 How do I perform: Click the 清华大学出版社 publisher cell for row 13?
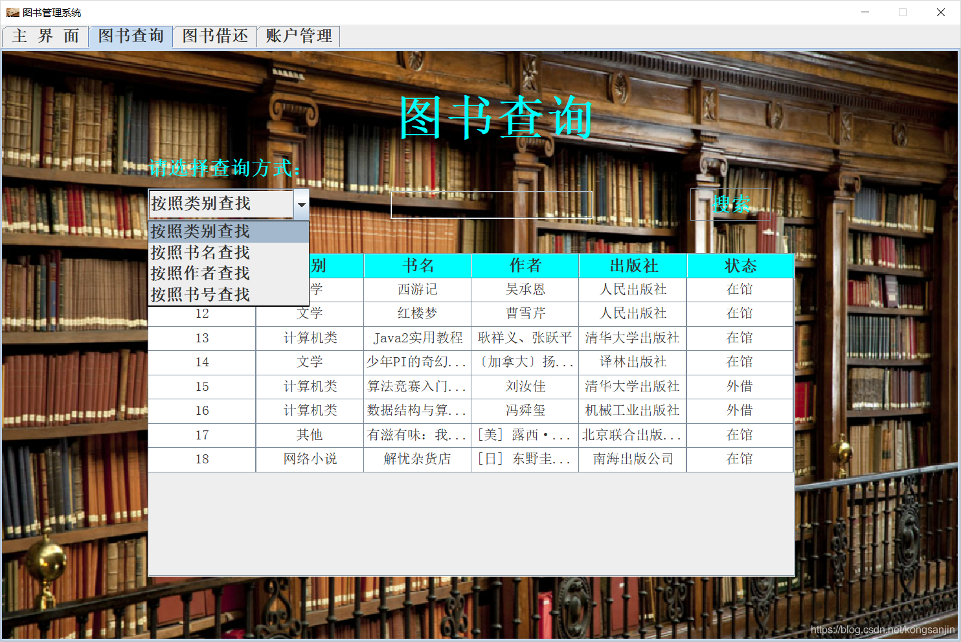(631, 338)
